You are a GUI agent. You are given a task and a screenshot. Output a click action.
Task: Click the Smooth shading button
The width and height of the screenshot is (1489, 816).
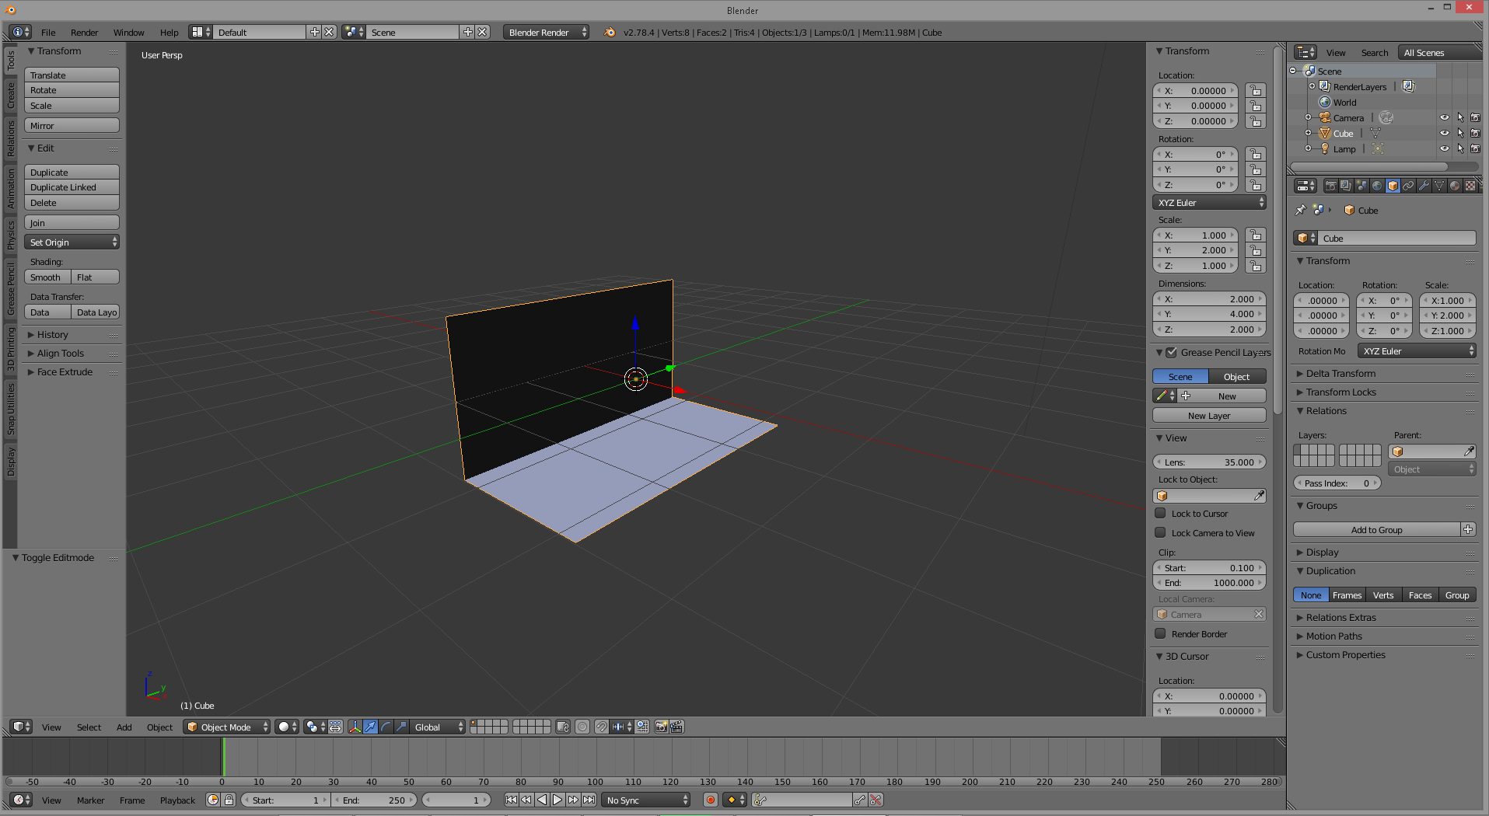click(47, 277)
